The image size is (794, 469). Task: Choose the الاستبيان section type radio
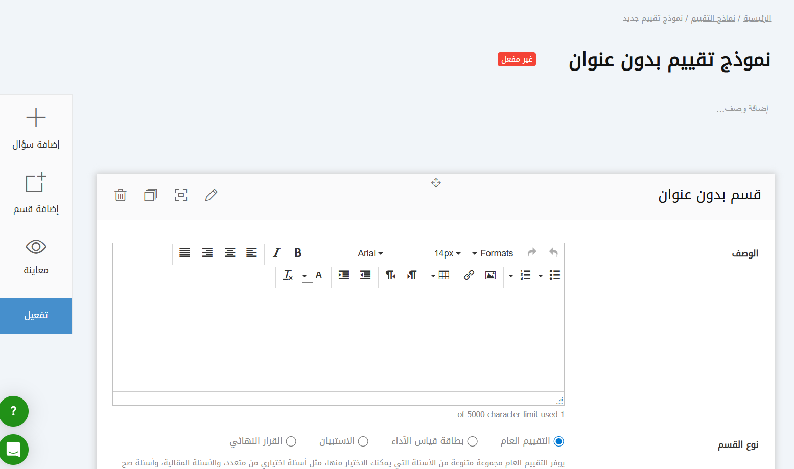tap(363, 441)
